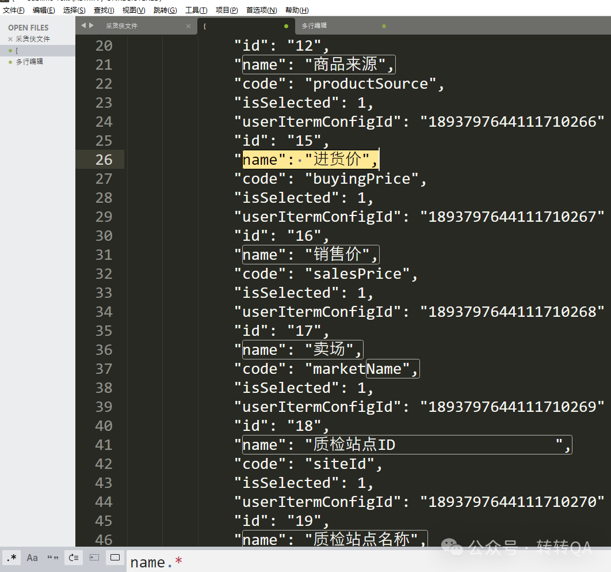Open the 查找(I) menu
The image size is (611, 572).
pos(104,10)
